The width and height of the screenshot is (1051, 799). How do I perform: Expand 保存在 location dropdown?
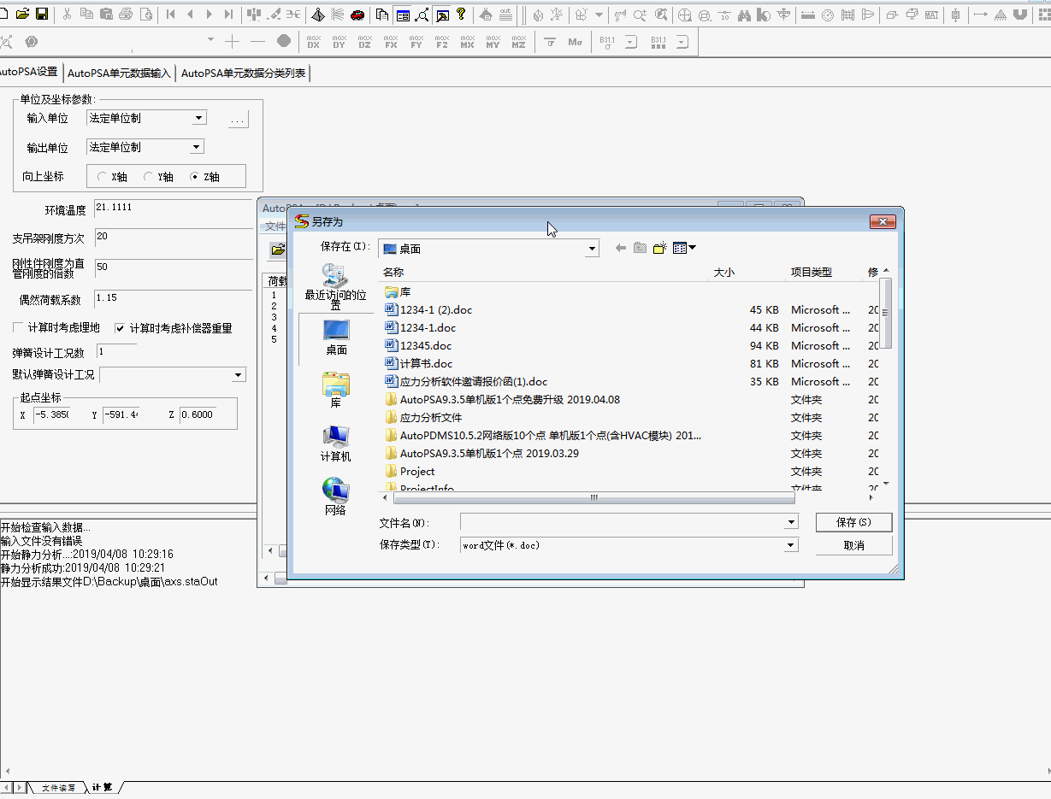click(x=592, y=249)
